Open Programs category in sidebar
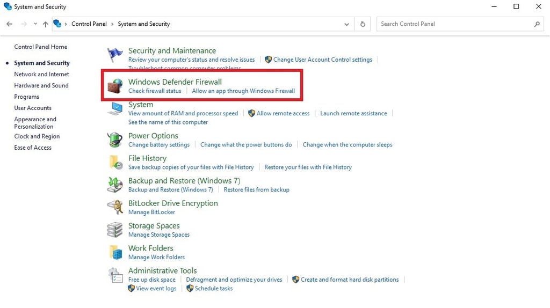Image resolution: width=550 pixels, height=308 pixels. click(x=27, y=97)
